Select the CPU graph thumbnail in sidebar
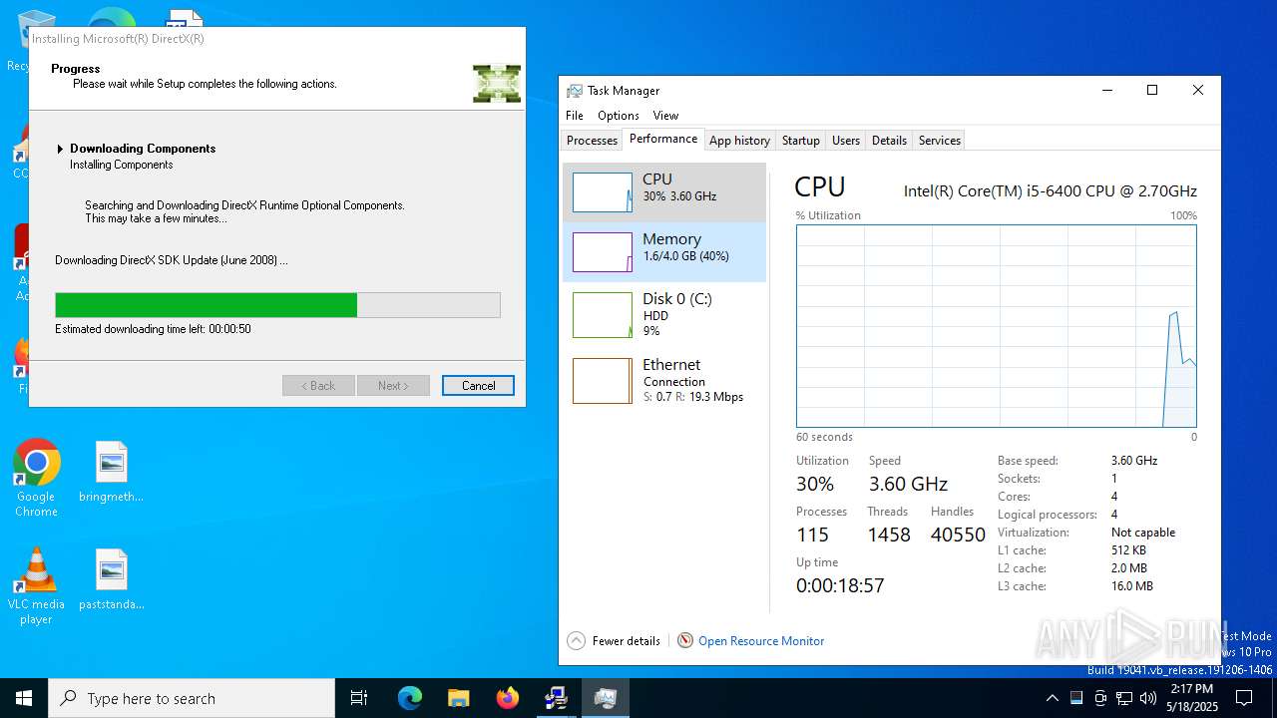This screenshot has width=1277, height=718. tap(603, 192)
